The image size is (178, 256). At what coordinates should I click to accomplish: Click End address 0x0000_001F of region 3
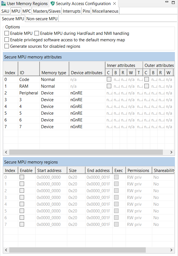99,197
